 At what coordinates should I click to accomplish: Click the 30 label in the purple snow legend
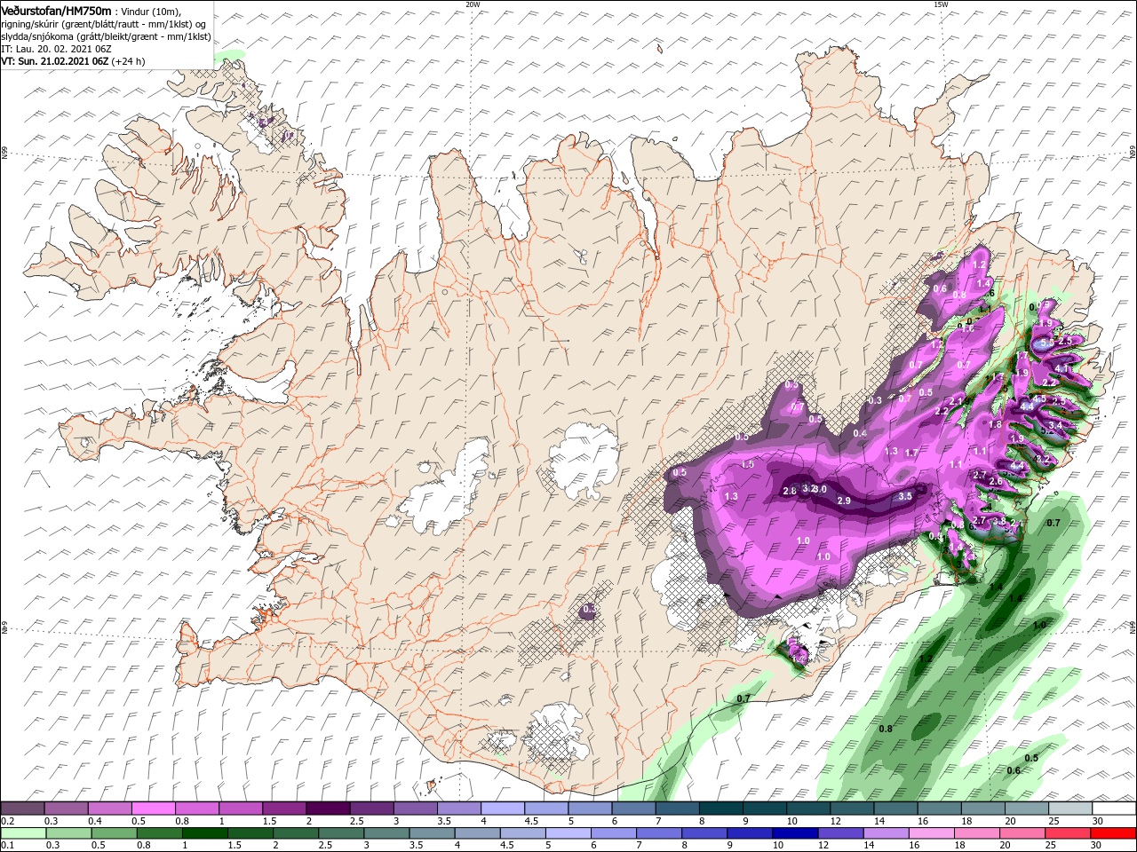pos(1098,821)
